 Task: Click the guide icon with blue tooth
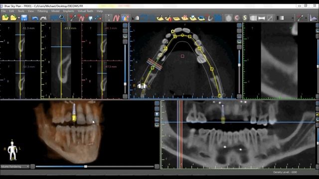(193, 18)
